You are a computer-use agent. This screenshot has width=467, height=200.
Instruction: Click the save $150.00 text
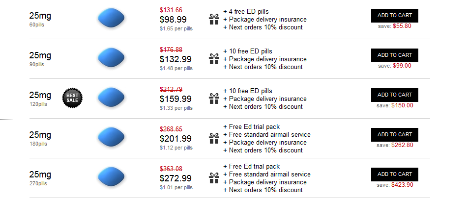tap(395, 105)
